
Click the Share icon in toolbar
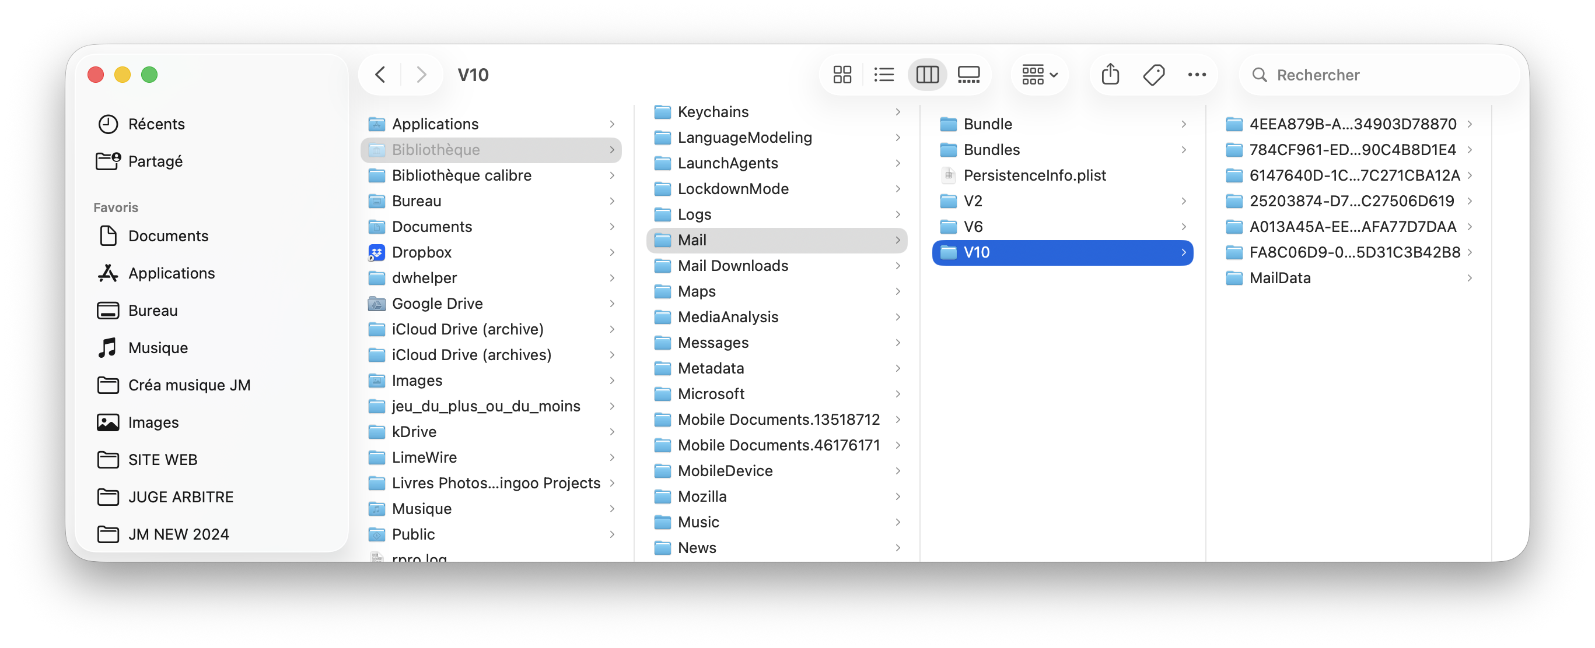pos(1110,75)
